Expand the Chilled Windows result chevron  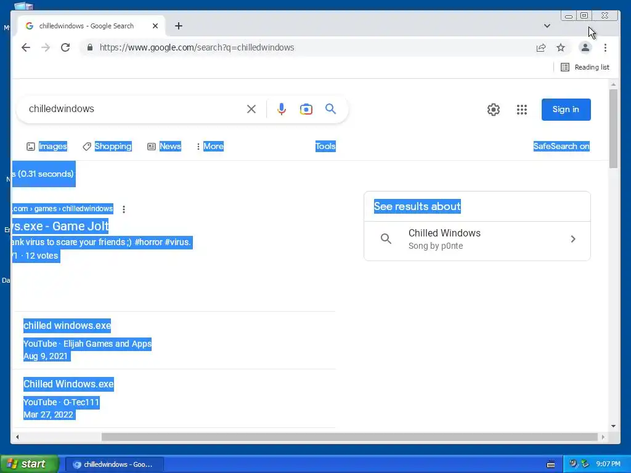tap(573, 240)
